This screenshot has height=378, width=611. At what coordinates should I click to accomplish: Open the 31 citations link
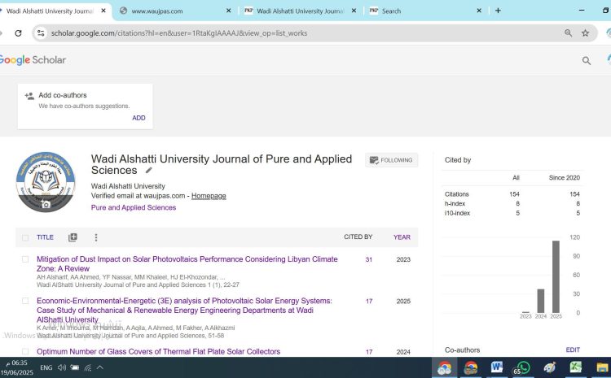coord(368,259)
